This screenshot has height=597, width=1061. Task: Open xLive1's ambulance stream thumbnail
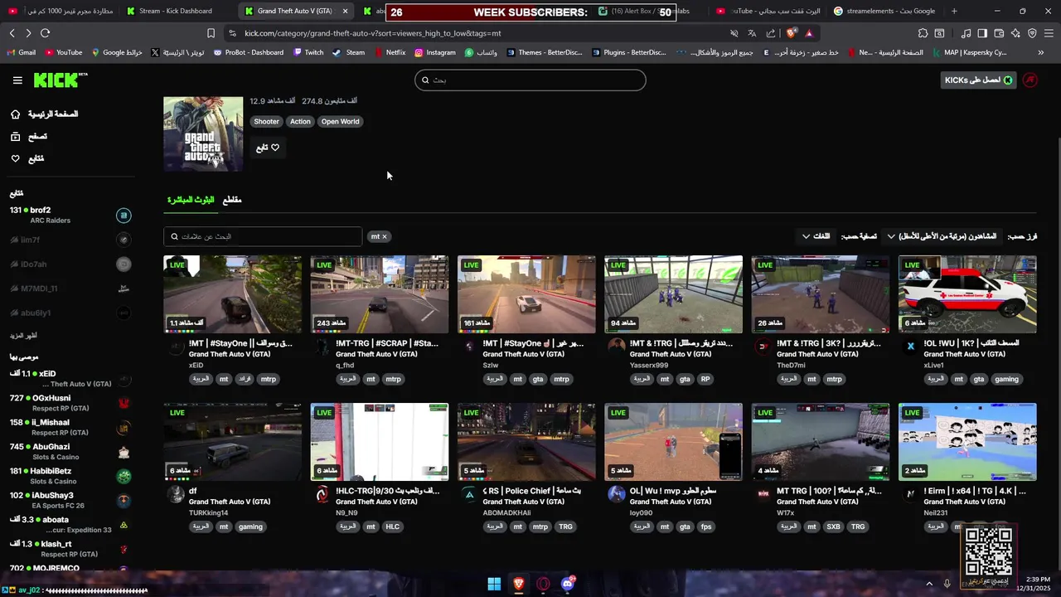(x=967, y=294)
